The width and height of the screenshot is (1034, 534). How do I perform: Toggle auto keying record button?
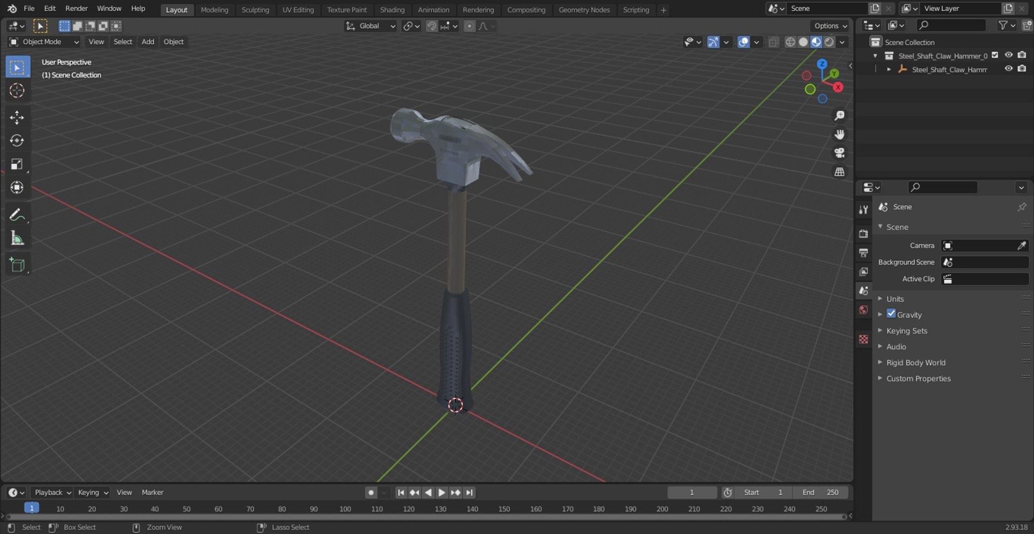click(x=371, y=493)
